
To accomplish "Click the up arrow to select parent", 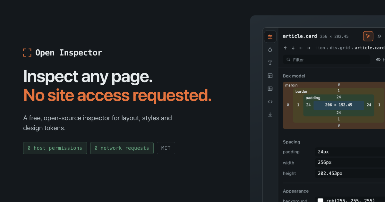I will pos(285,48).
